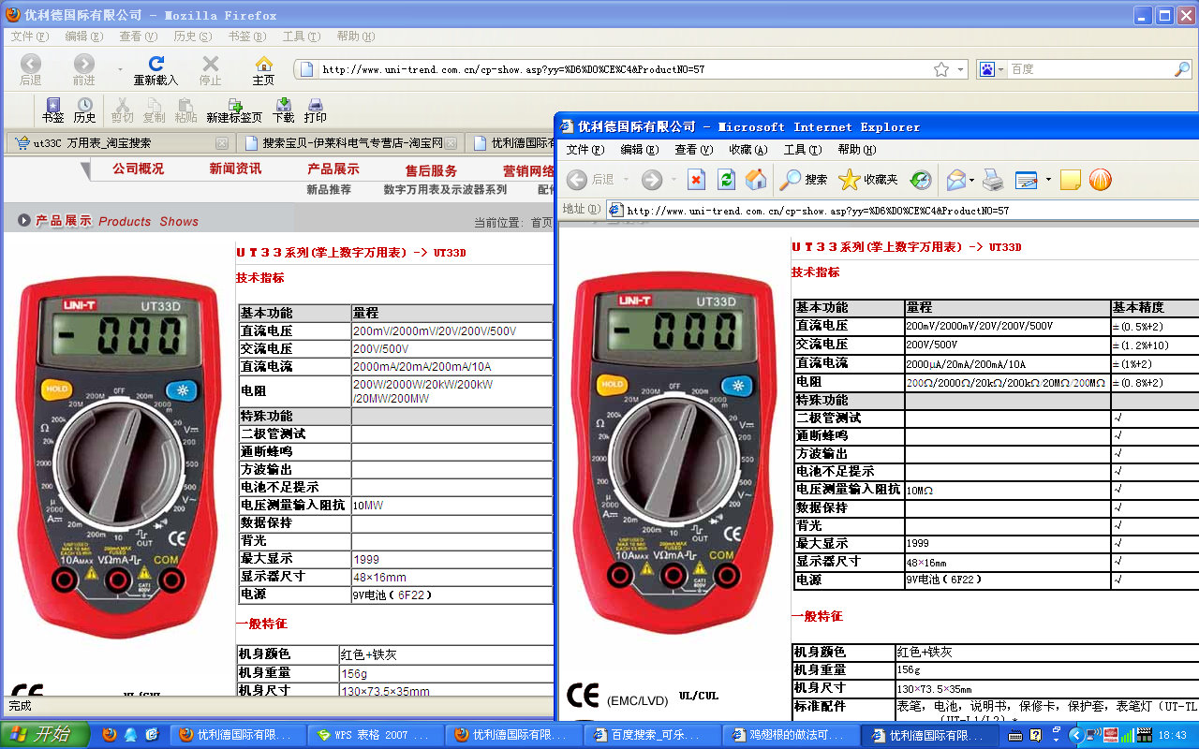Click Firefox reload button 重新载入
1199x749 pixels.
(x=155, y=70)
